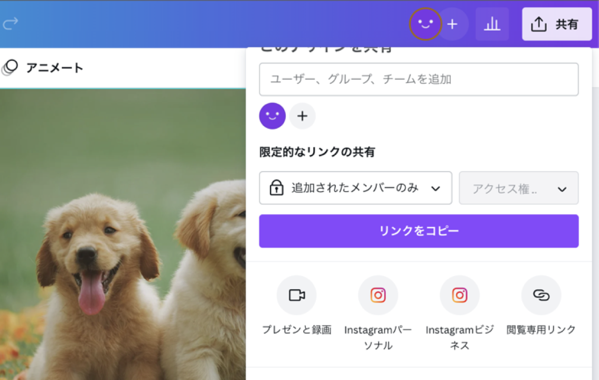Click the plus icon to add people in panel
599x380 pixels.
click(302, 116)
